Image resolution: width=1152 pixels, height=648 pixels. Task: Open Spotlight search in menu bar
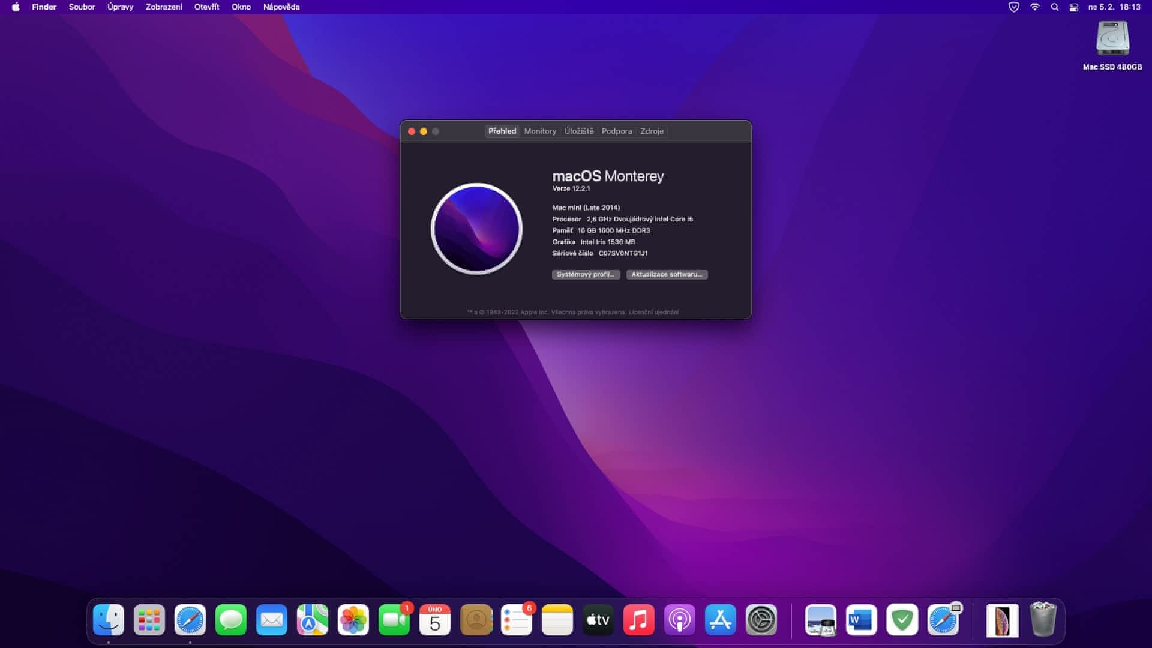point(1055,7)
